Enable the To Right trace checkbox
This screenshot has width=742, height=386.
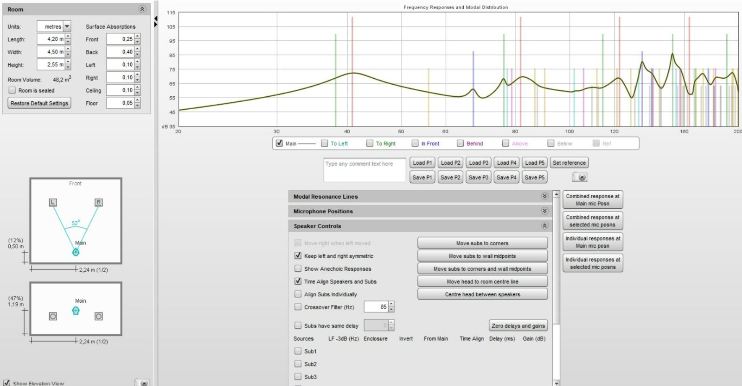click(370, 143)
